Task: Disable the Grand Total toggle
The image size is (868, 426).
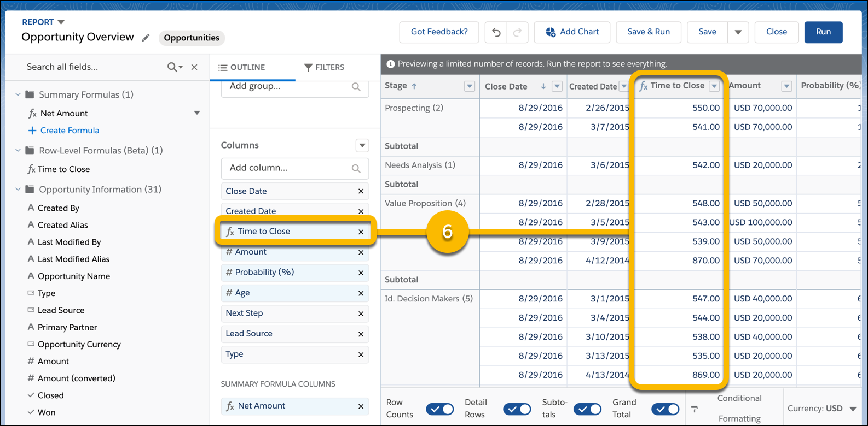Action: pyautogui.click(x=666, y=409)
